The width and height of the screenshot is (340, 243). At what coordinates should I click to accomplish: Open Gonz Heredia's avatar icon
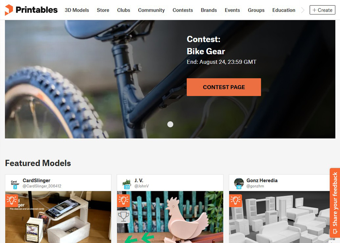239,183
